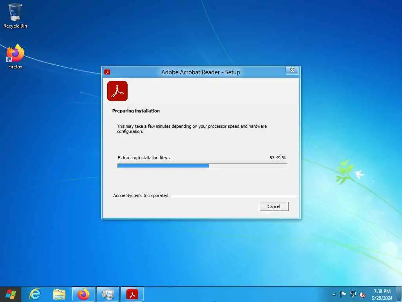The height and width of the screenshot is (302, 402).
Task: Open Resource Monitor taskbar item
Action: point(108,294)
